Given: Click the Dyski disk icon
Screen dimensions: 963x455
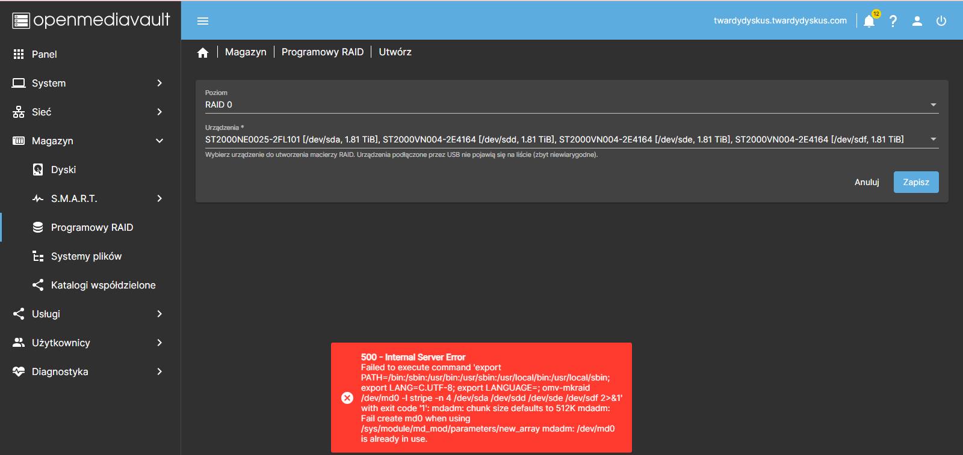Looking at the screenshot, I should click(x=38, y=169).
